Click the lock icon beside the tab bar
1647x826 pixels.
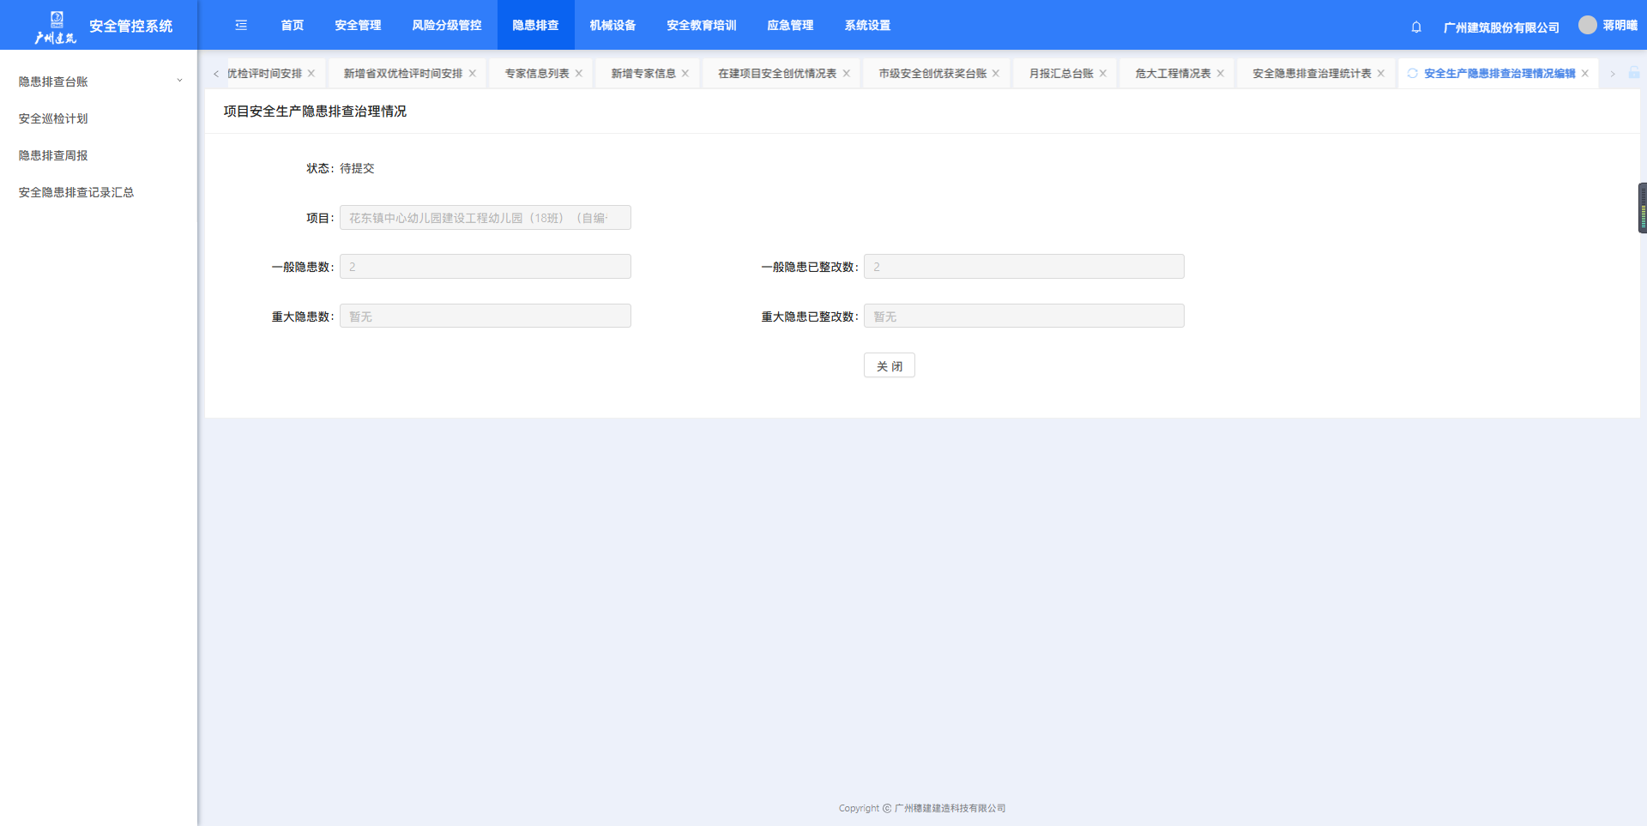[x=1634, y=74]
